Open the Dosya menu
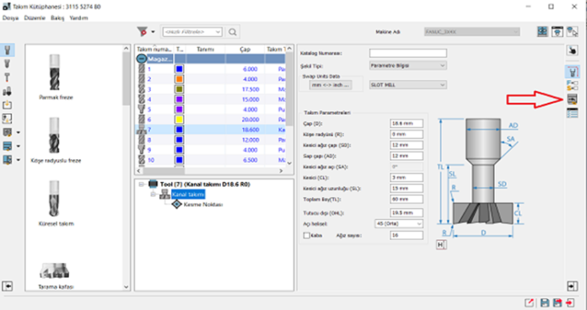The height and width of the screenshot is (310, 587). tap(10, 18)
